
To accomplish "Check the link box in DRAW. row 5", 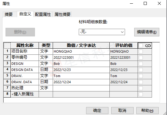I will click(141, 76).
